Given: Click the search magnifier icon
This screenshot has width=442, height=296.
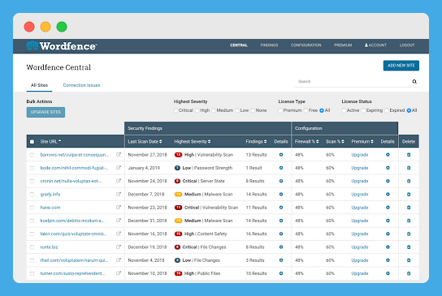Looking at the screenshot, I should tap(414, 82).
